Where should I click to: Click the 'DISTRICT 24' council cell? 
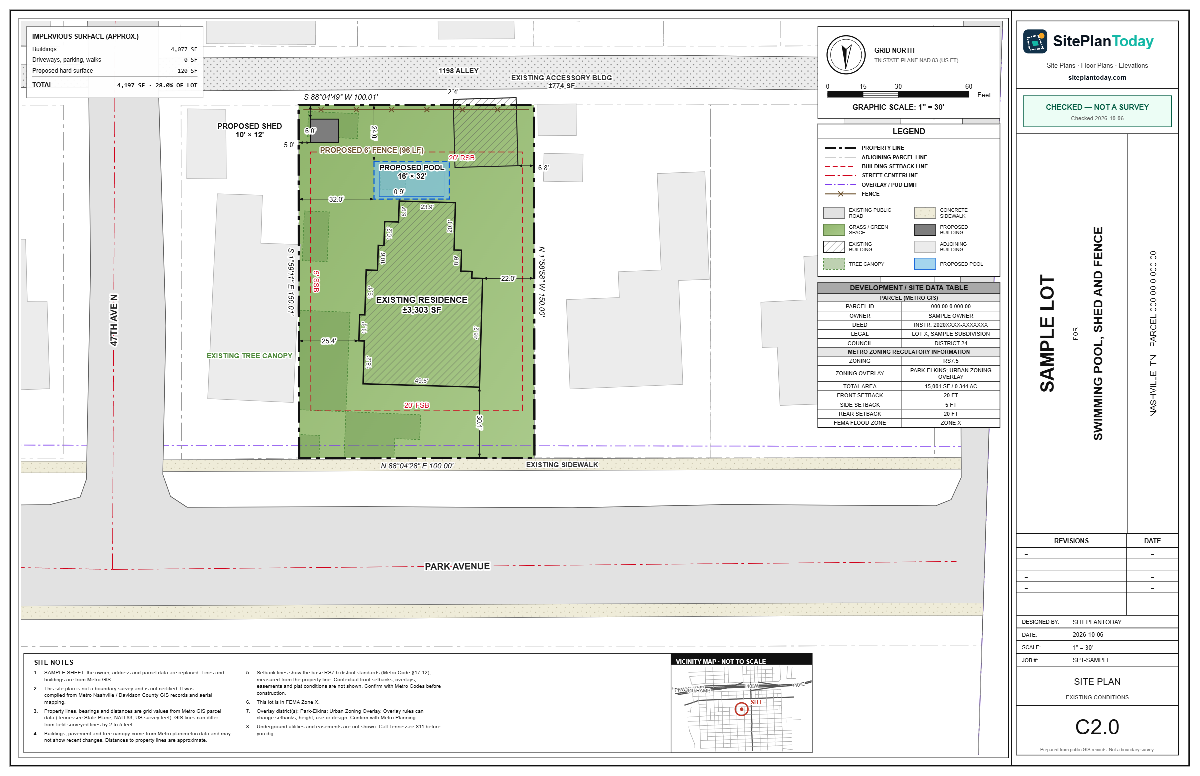(950, 343)
